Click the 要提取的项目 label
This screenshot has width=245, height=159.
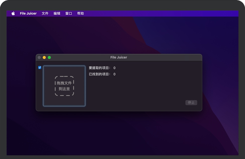point(100,68)
